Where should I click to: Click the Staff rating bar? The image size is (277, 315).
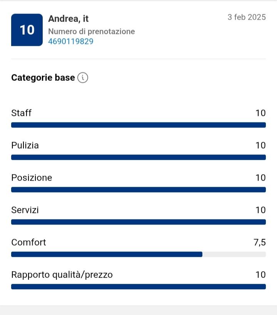point(138,125)
